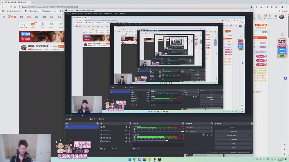The width and height of the screenshot is (289, 162).
Task: Adjust the desktop audio volume slider
Action: point(160,140)
